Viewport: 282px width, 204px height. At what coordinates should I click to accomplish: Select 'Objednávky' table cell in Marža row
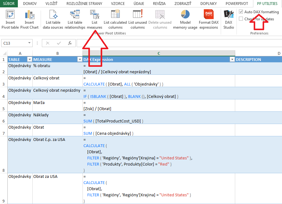click(x=20, y=105)
